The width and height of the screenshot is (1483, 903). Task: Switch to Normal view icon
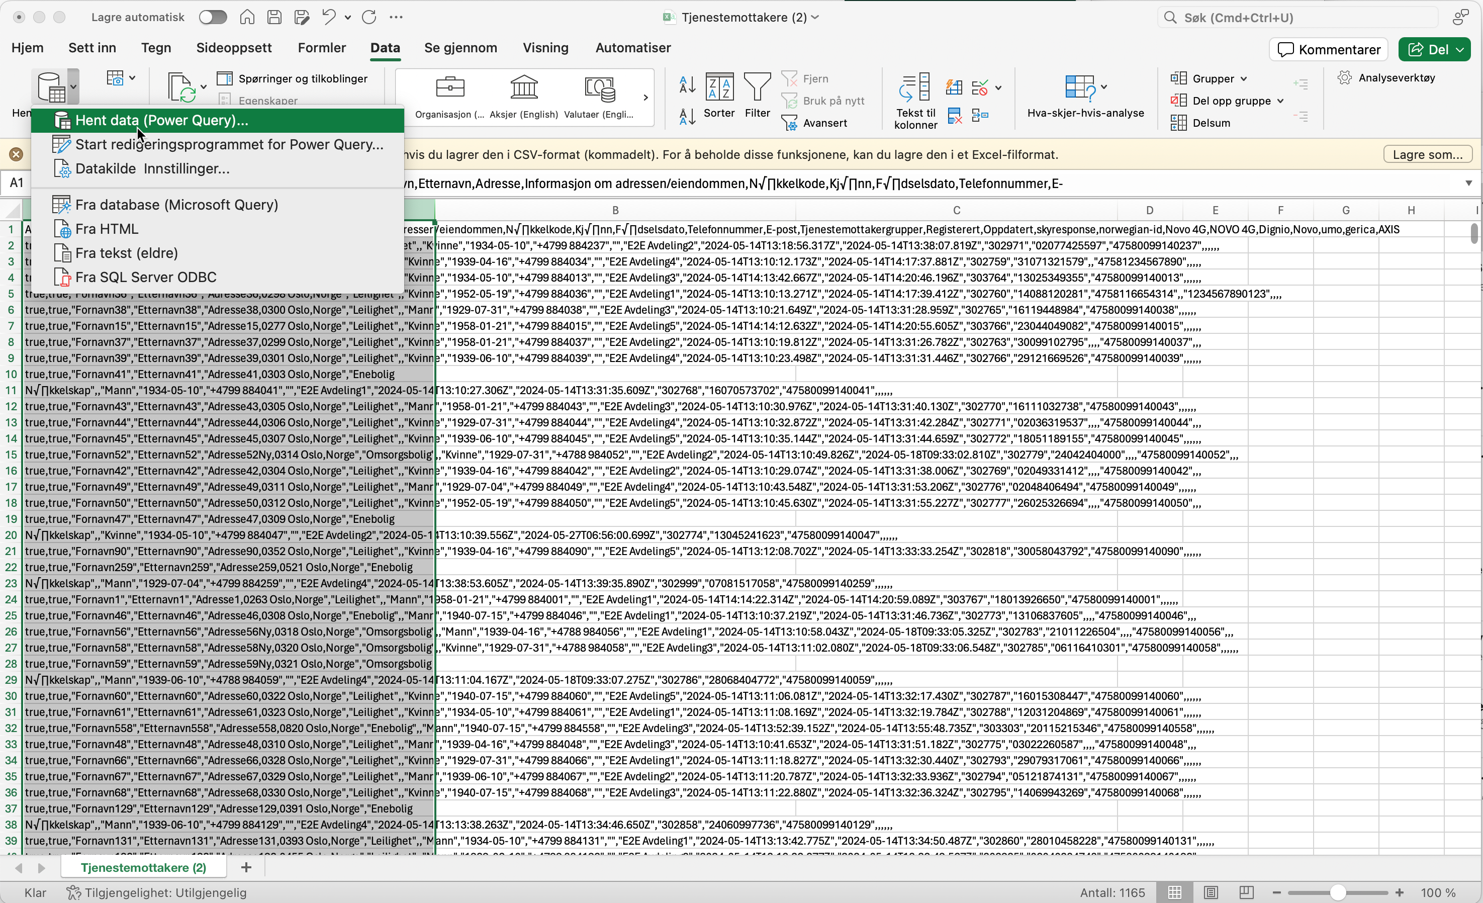point(1174,892)
